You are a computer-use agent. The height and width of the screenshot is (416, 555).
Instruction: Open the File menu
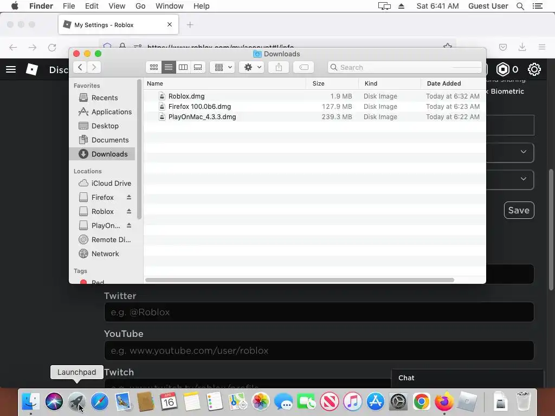[69, 6]
